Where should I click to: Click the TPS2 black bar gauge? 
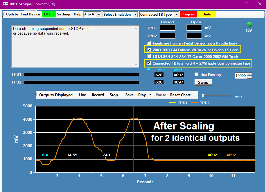82,82
